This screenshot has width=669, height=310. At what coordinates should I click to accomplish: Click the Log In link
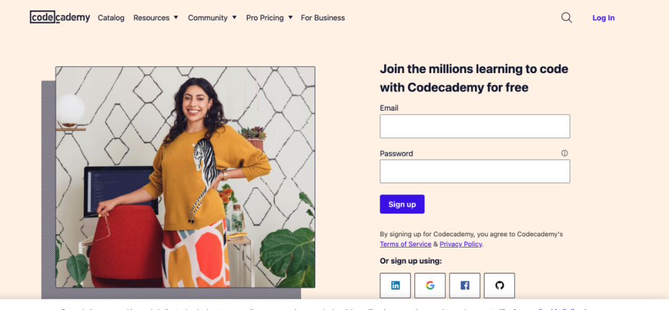pyautogui.click(x=603, y=18)
